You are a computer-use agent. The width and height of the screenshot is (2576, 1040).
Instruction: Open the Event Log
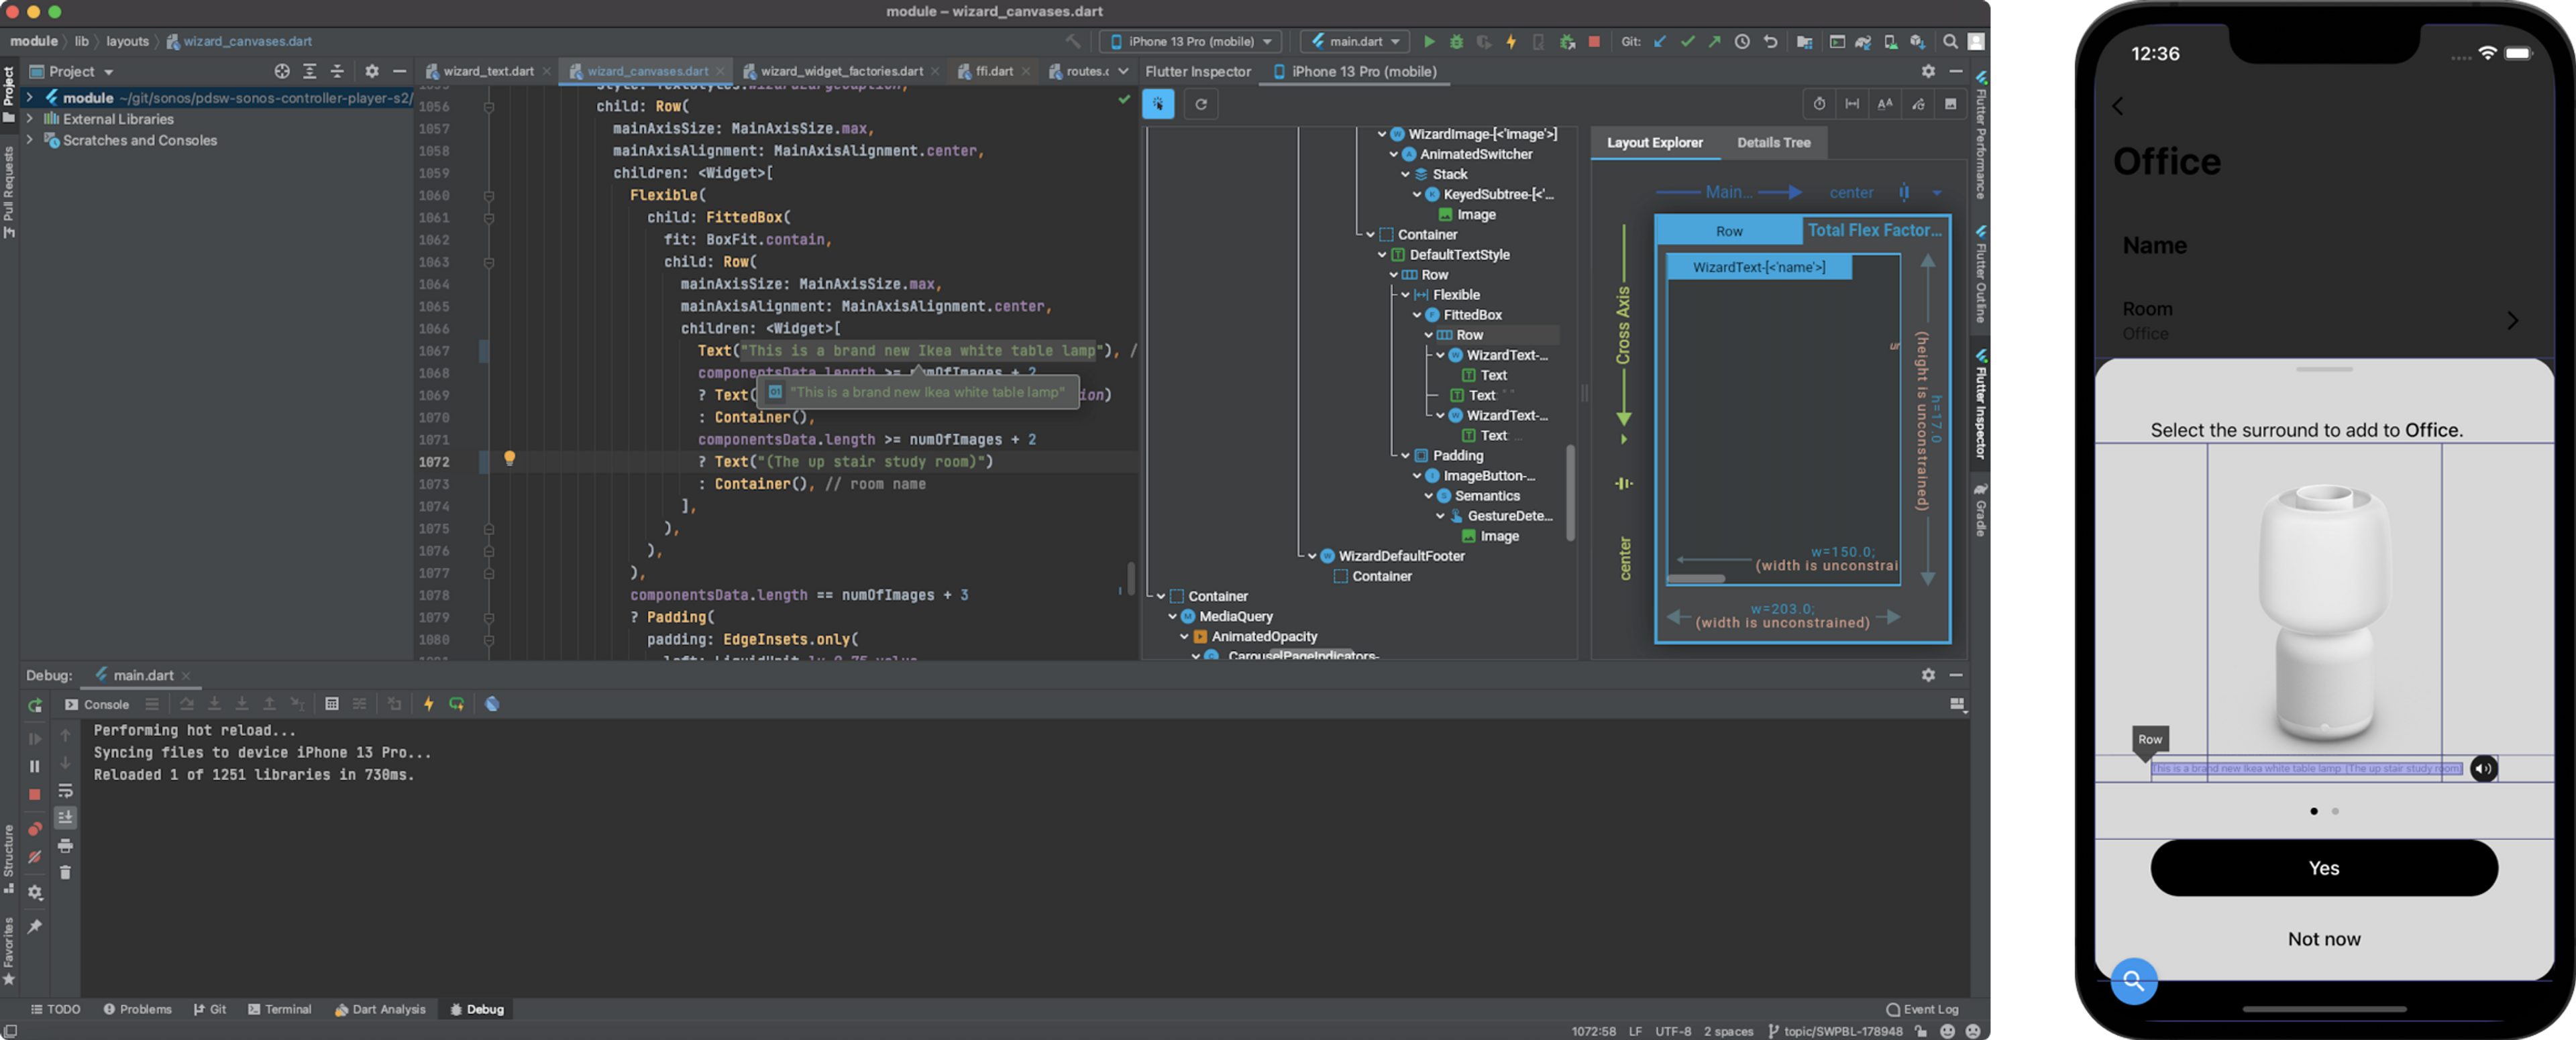1922,1009
